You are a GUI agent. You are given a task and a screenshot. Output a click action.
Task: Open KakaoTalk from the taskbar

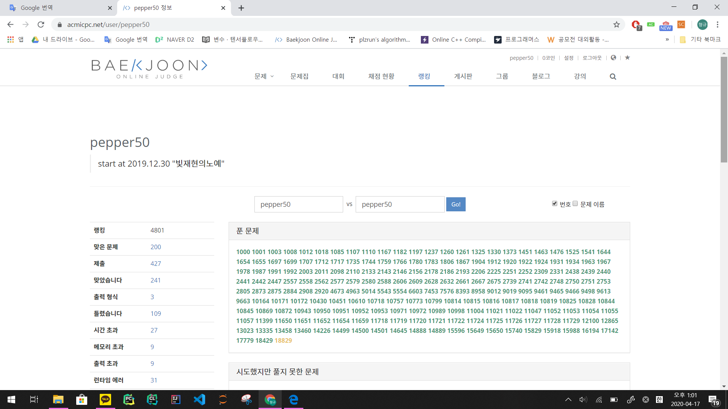105,400
